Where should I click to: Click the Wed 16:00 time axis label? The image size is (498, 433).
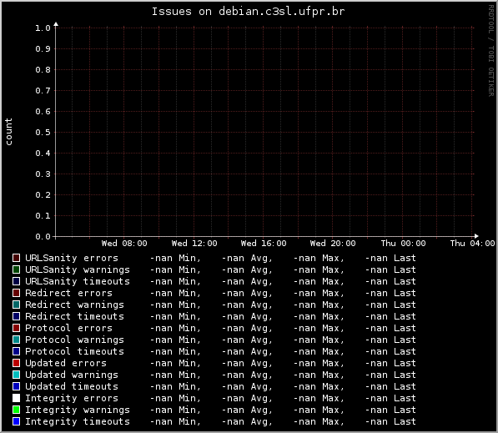coord(264,244)
